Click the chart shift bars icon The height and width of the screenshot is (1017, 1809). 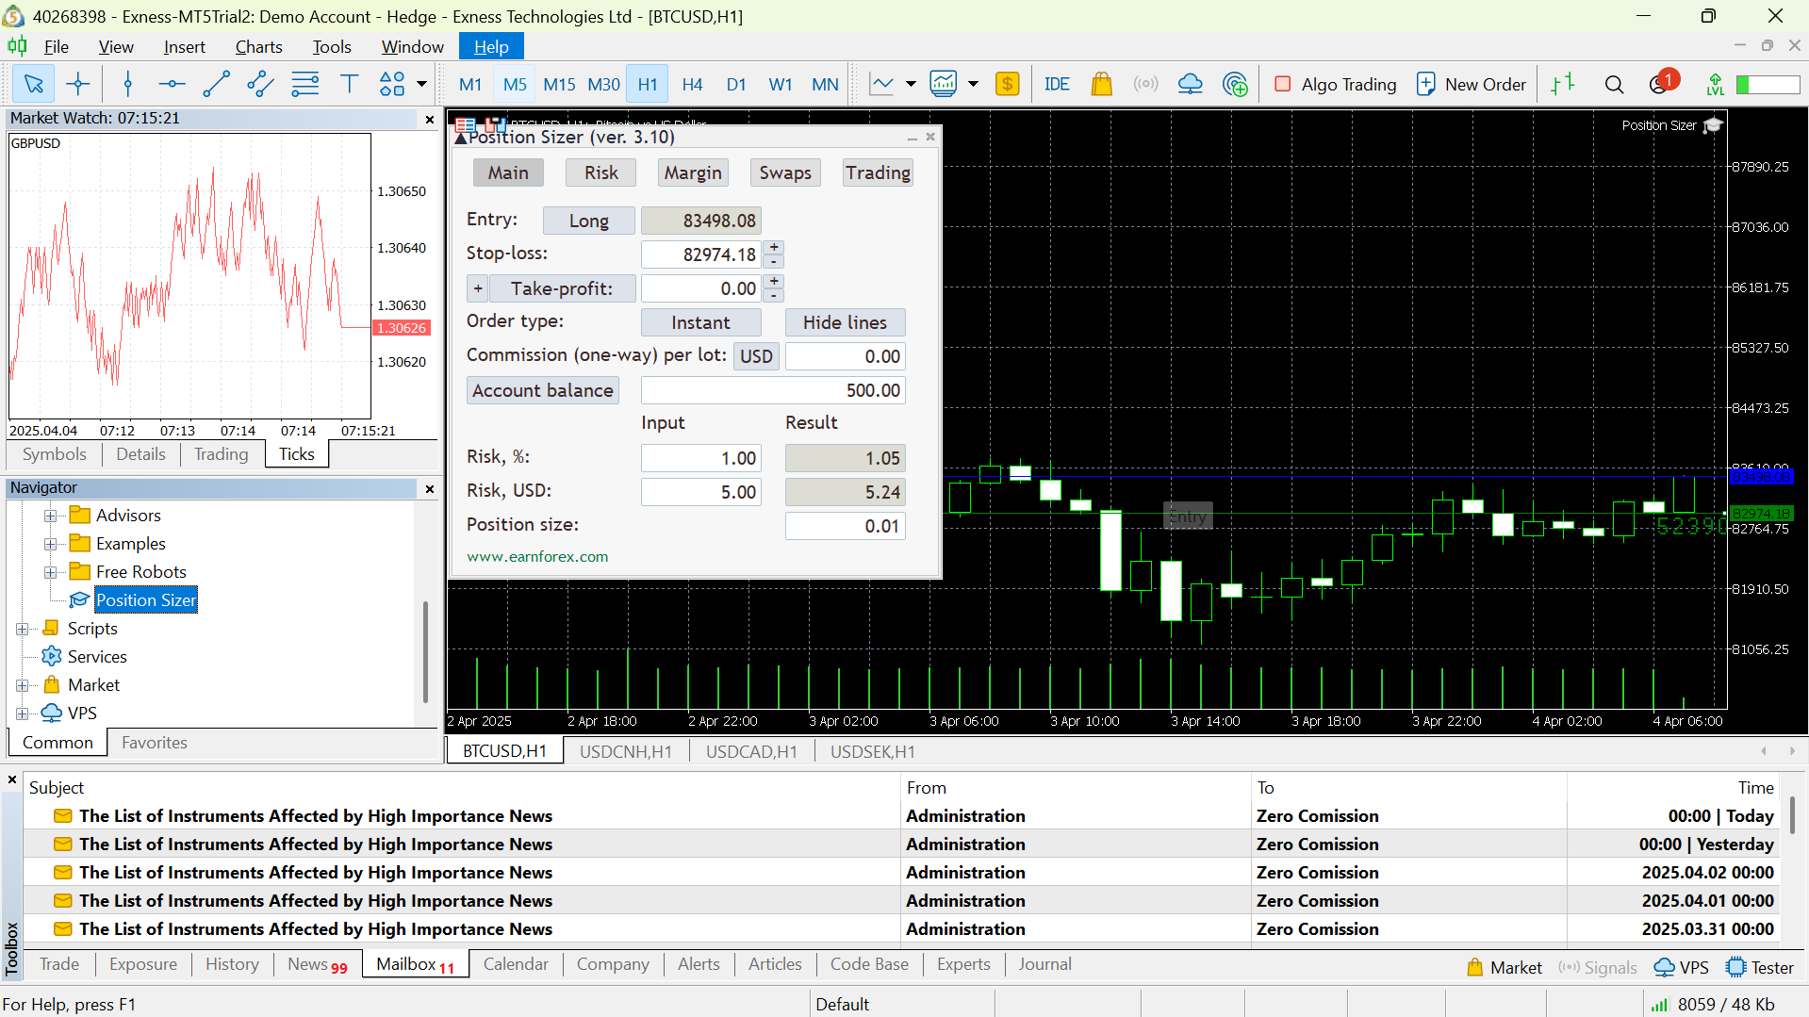(1562, 85)
